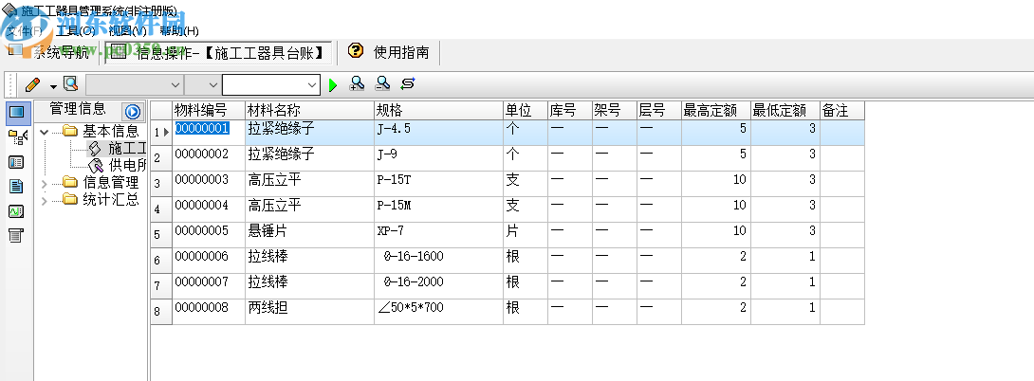1034x381 pixels.
Task: Select the waveform chart sidebar icon
Action: (x=16, y=211)
